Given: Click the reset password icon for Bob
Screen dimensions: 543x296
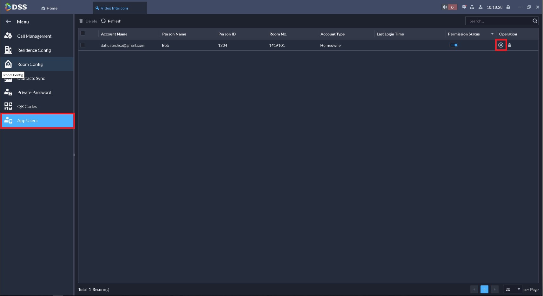Looking at the screenshot, I should pyautogui.click(x=501, y=45).
